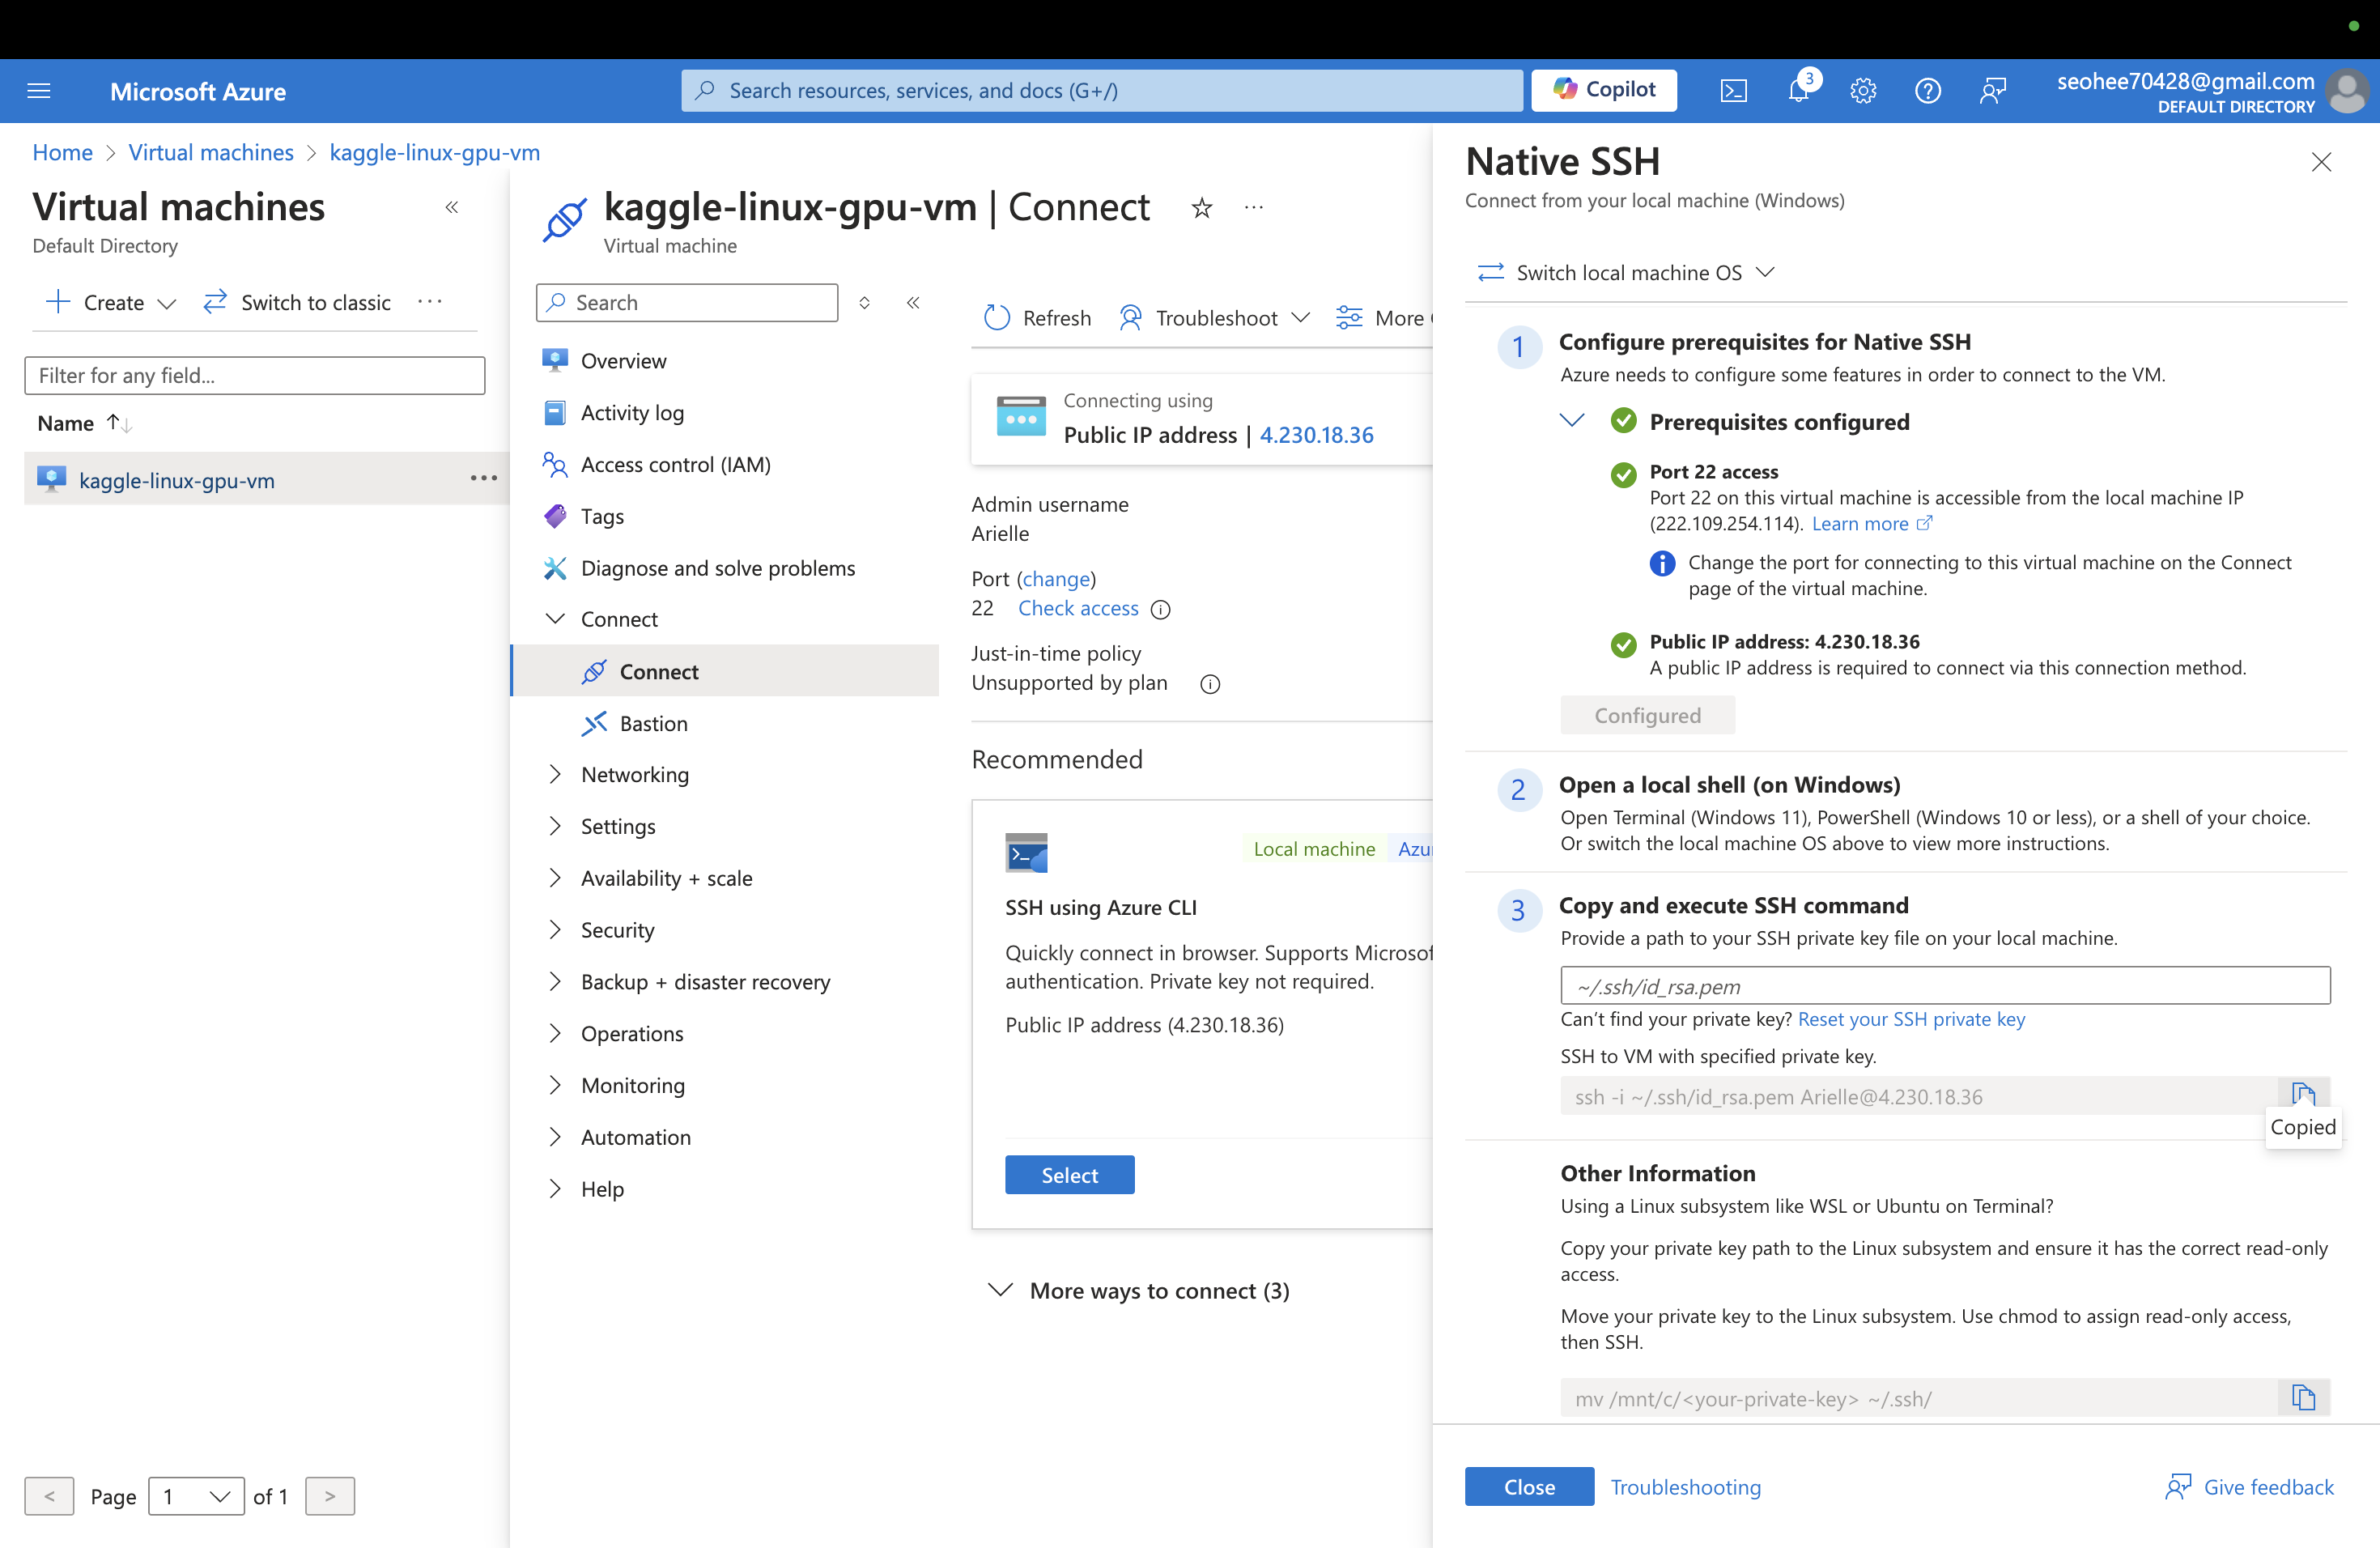The height and width of the screenshot is (1548, 2380).
Task: Open context menu ellipsis for kaggle-linux-gpu-vm row
Action: (484, 478)
